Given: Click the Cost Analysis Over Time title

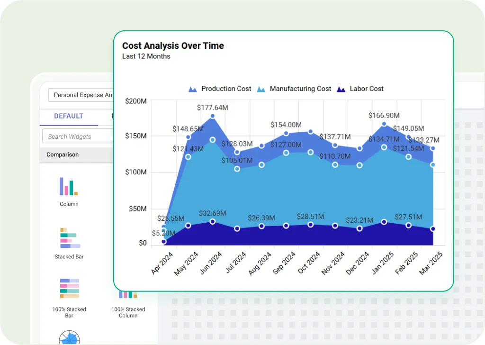Looking at the screenshot, I should pyautogui.click(x=173, y=46).
